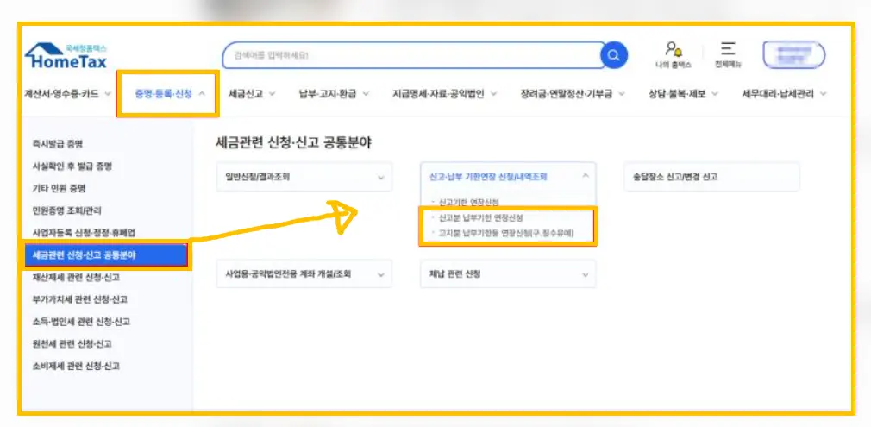871x427 pixels.
Task: Click the blue search magnifier button
Action: tap(614, 55)
